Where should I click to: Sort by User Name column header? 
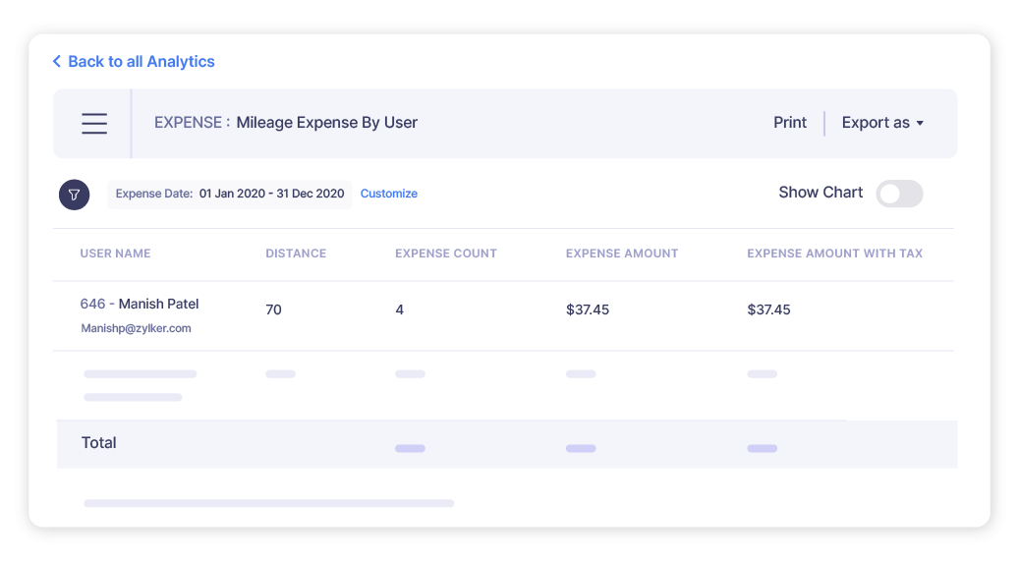(115, 253)
